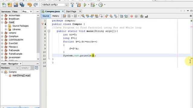193x108 pixels.
Task: Open Profile Project dropdown arrow
Action: tap(105, 5)
